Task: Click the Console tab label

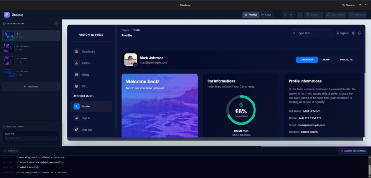Action: [x=11, y=151]
